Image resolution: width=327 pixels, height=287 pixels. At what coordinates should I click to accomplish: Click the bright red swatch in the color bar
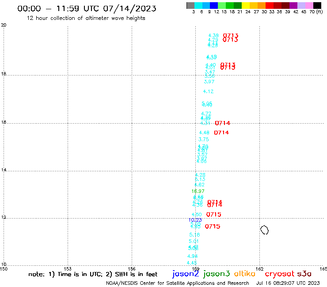pyautogui.click(x=270, y=6)
